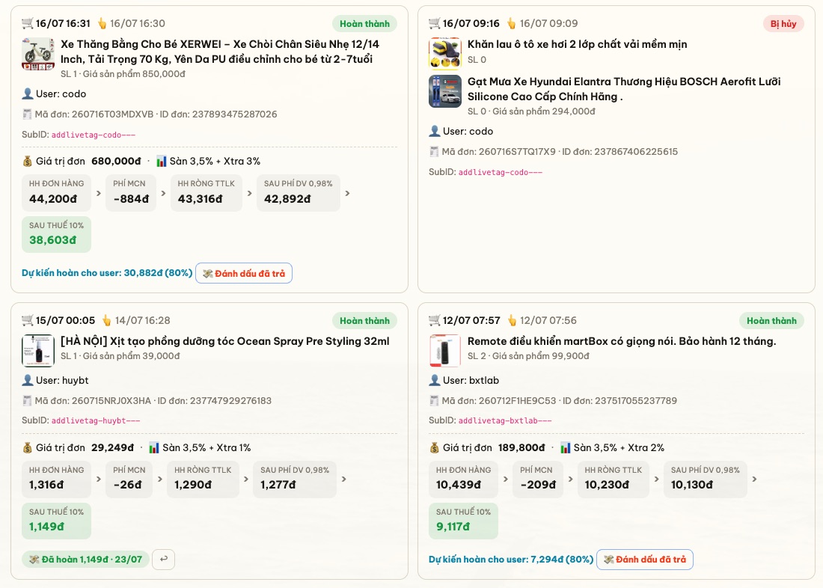Viewport: 823px width, 588px height.
Task: Click the martBox remote product thumbnail
Action: (x=445, y=351)
